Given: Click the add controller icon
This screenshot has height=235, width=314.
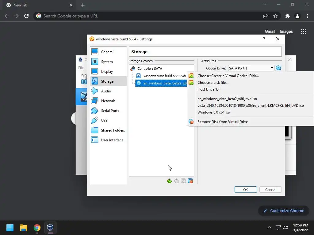Looking at the screenshot, I should coord(169,181).
